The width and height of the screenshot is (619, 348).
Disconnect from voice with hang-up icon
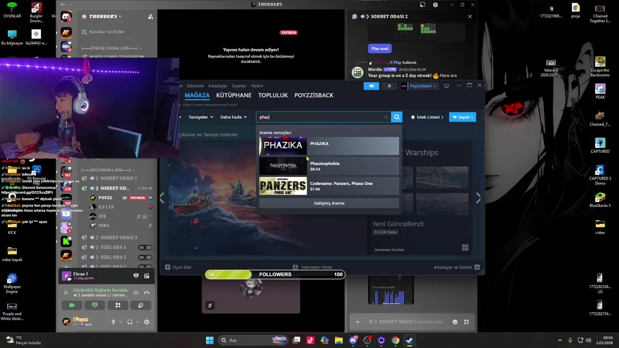point(147,293)
